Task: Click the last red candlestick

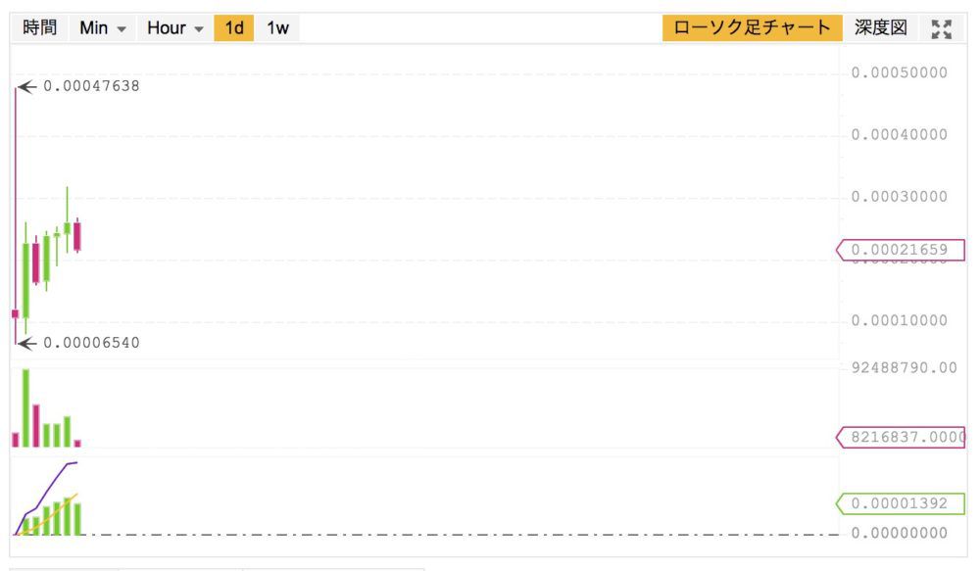Action: click(77, 235)
